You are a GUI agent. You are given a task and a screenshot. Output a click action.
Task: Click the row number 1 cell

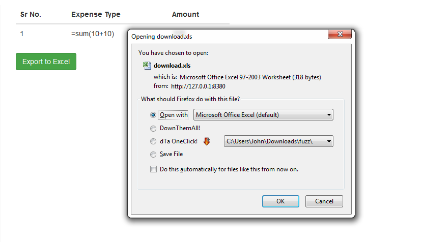tap(22, 34)
